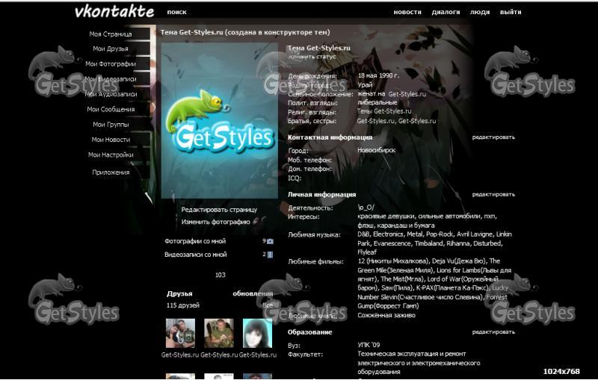Open third friend thumbnail with dark-haired girl
598x380 pixels.
pyautogui.click(x=257, y=334)
